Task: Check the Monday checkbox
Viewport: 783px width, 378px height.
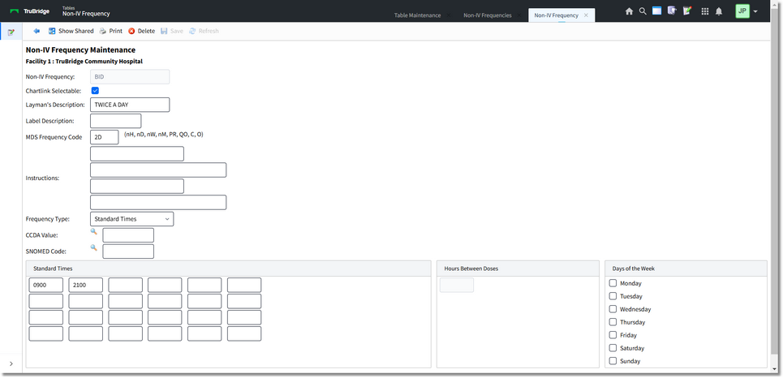Action: tap(613, 283)
